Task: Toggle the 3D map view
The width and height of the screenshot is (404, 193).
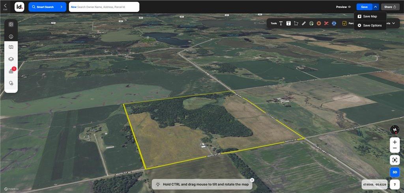Action: click(x=395, y=172)
